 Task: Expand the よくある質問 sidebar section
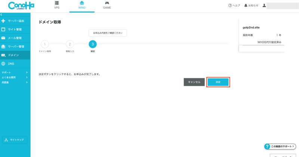pos(27,77)
